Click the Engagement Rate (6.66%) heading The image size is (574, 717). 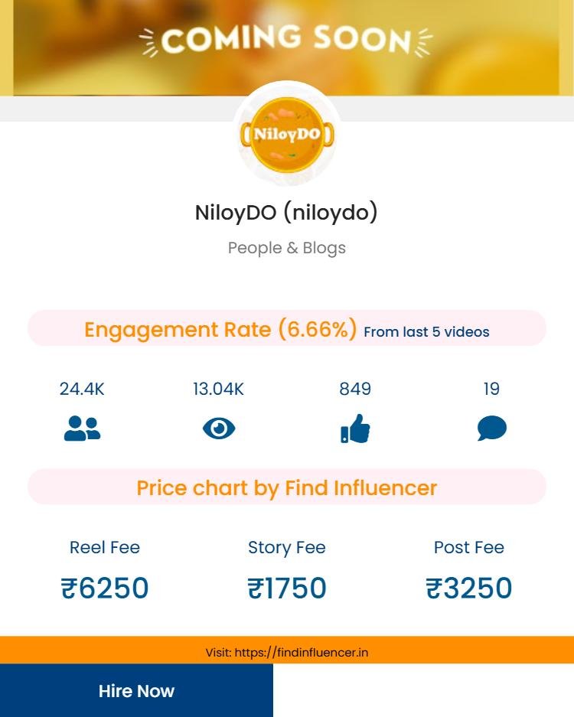220,330
